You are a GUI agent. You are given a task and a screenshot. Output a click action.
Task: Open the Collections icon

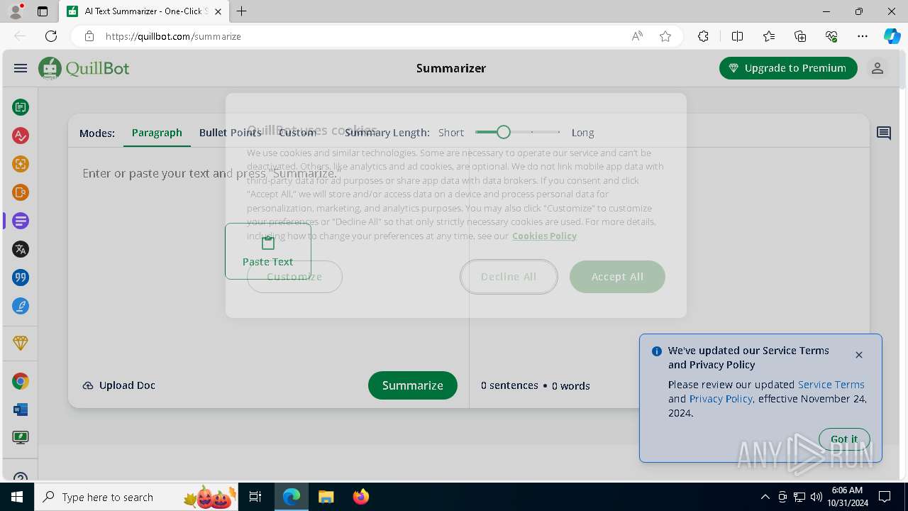pyautogui.click(x=800, y=36)
